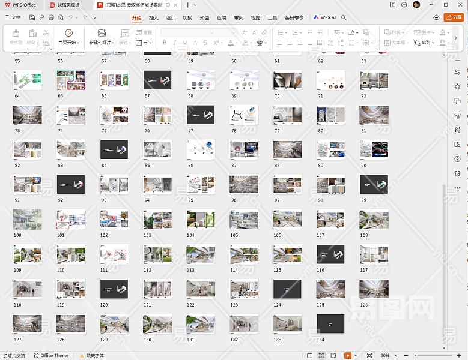468x360 pixels.
Task: Switch to normal view in status bar
Action: [x=310, y=355]
